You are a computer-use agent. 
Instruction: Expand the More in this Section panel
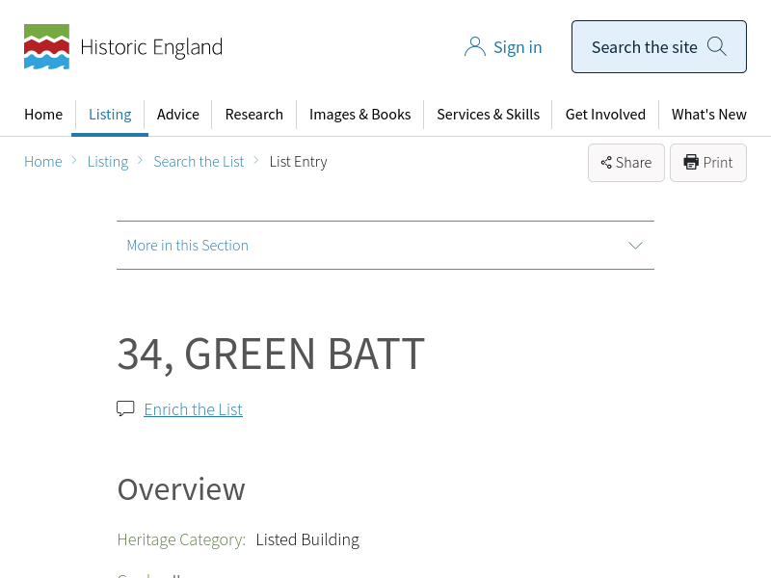(x=385, y=246)
